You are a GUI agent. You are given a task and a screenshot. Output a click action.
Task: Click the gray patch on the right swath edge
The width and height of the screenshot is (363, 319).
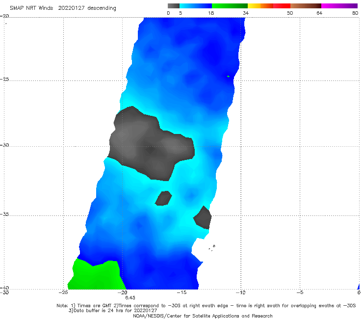pos(203,217)
